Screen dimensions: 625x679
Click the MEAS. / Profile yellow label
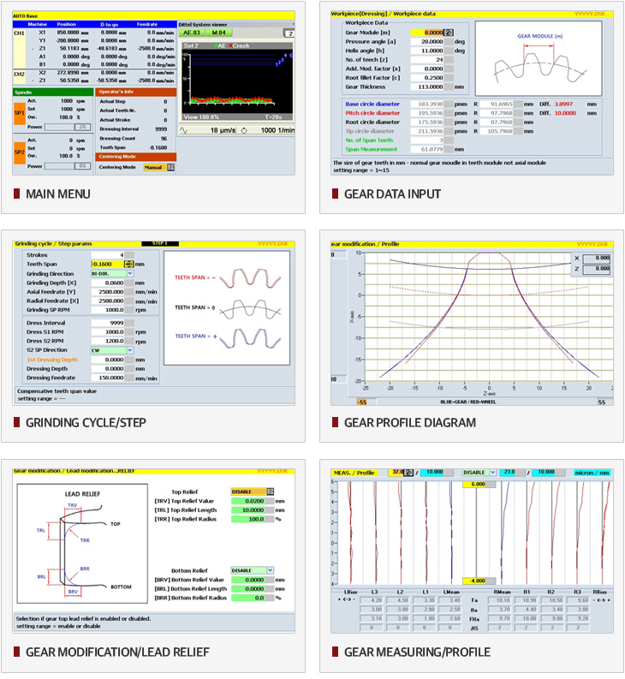[354, 473]
